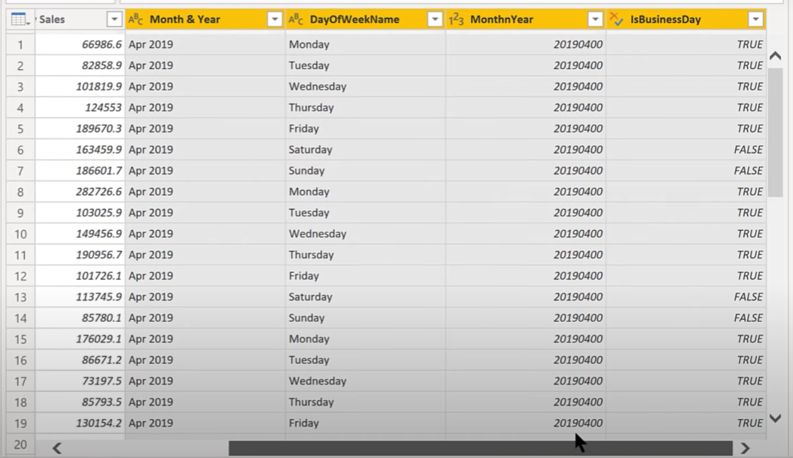Open the Month & Year filter dropdown
The width and height of the screenshot is (793, 458).
point(275,20)
